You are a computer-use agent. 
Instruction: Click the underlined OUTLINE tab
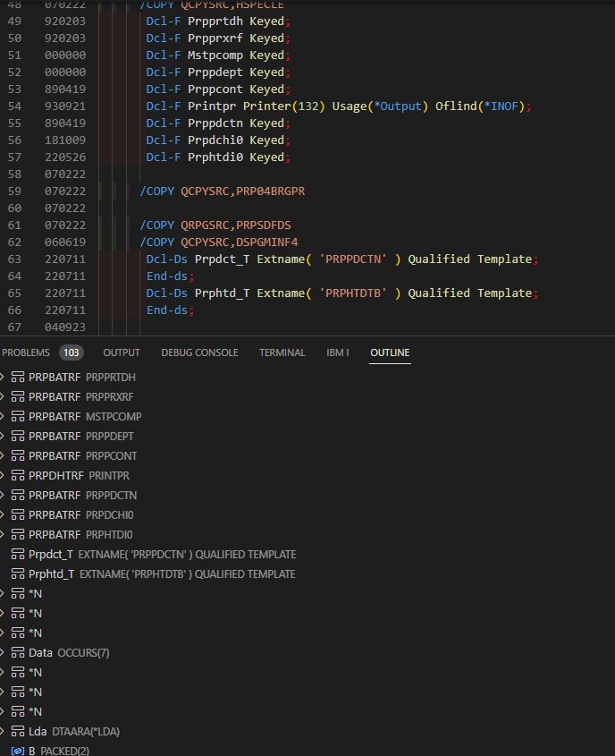(x=390, y=353)
